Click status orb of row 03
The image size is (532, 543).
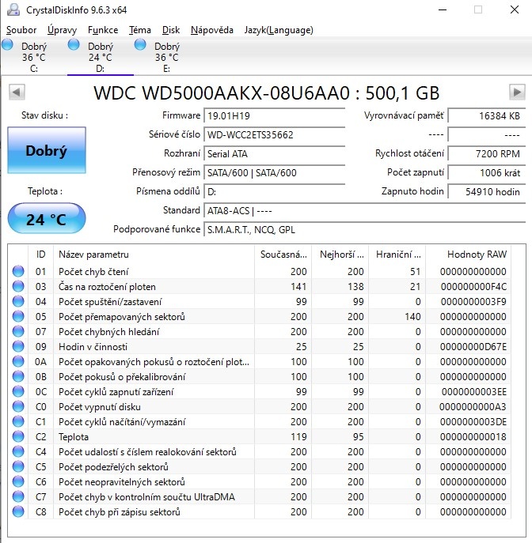[18, 286]
